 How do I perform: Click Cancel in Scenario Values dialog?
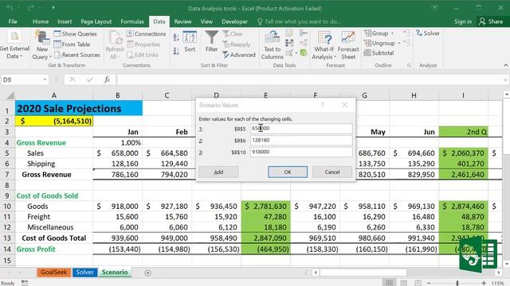(332, 172)
